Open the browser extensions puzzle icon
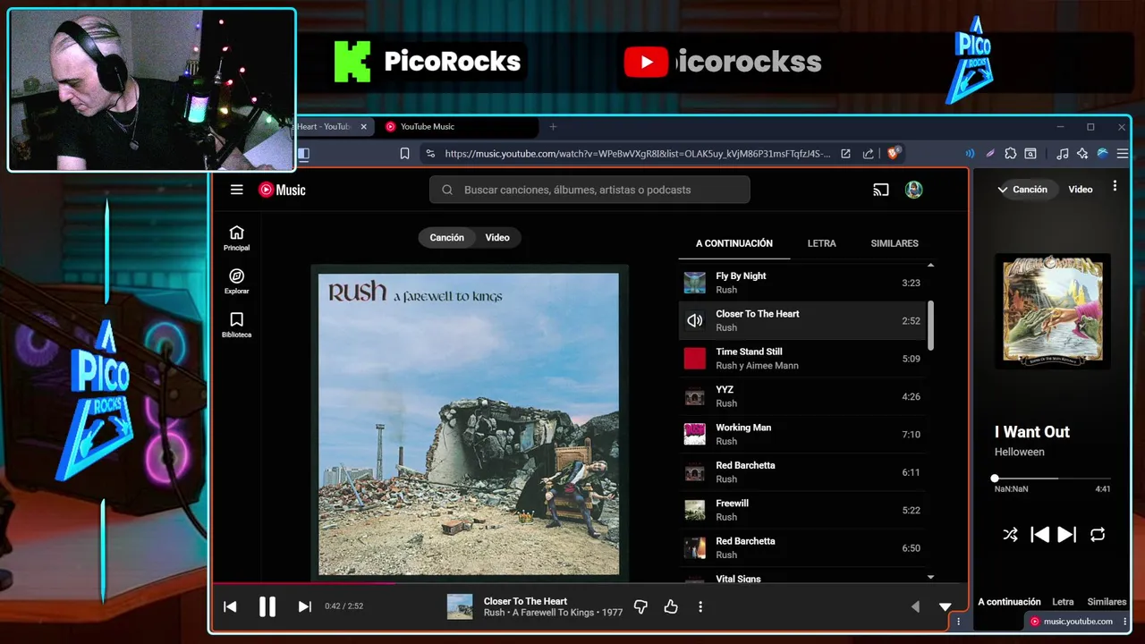The image size is (1145, 644). pyautogui.click(x=1011, y=154)
